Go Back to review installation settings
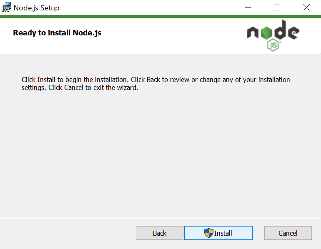The height and width of the screenshot is (249, 321). 160,233
